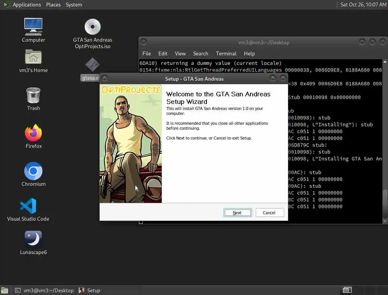Open the terminal View menu
The width and height of the screenshot is (388, 295).
coord(180,53)
